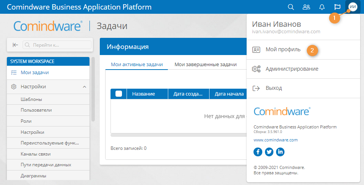Open Администрирование menu entry
This screenshot has width=364, height=185.
pos(303,69)
